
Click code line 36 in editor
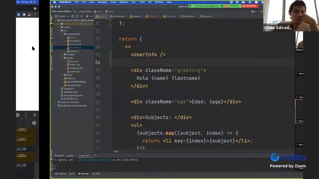coord(203,63)
